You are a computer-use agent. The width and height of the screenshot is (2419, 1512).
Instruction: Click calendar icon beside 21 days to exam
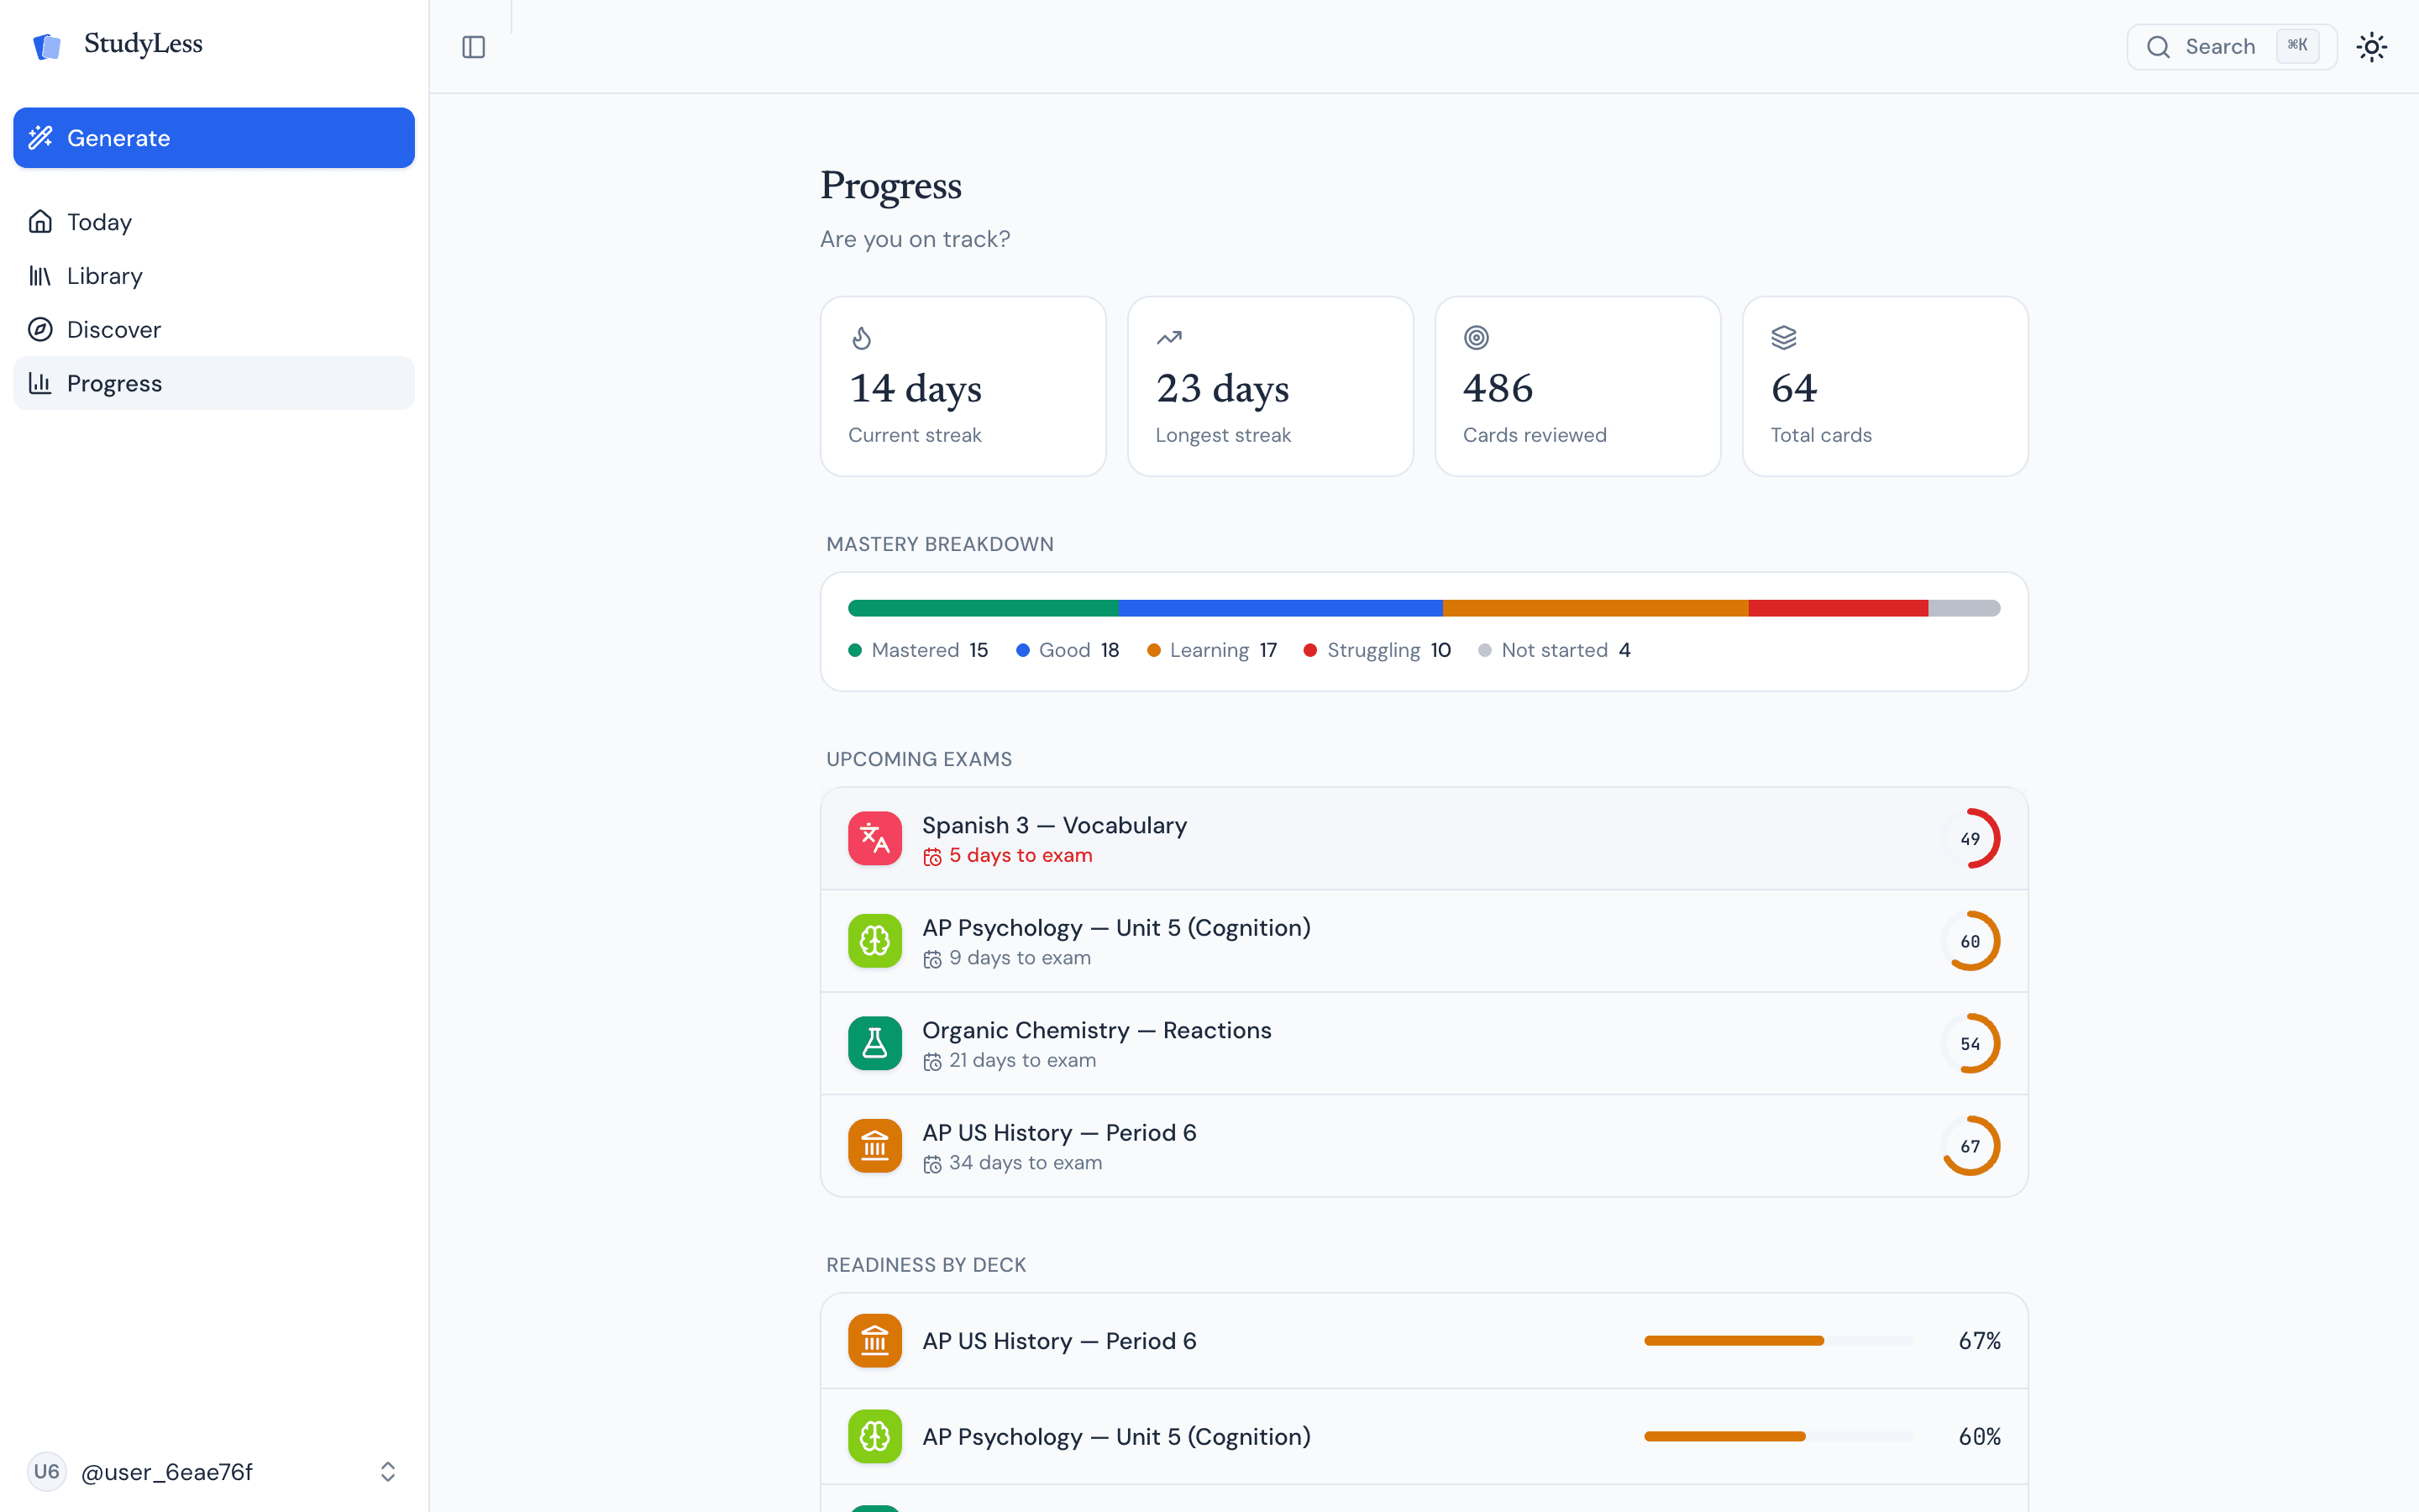tap(931, 1062)
